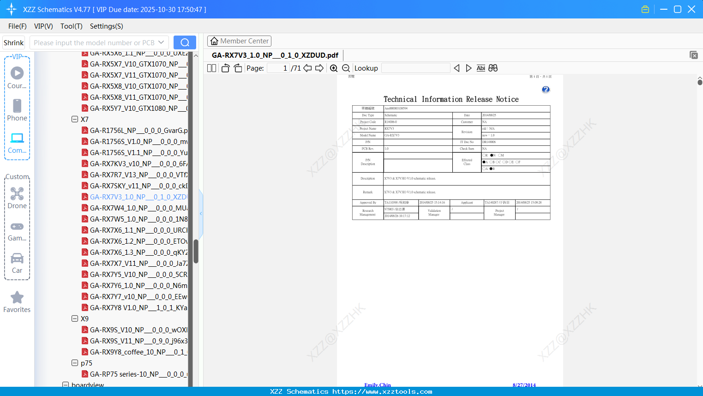Click the Lookup text field
This screenshot has width=703, height=396.
click(416, 68)
